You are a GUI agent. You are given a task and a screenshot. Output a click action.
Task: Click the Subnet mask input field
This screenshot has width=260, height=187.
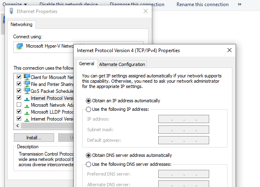(184, 130)
